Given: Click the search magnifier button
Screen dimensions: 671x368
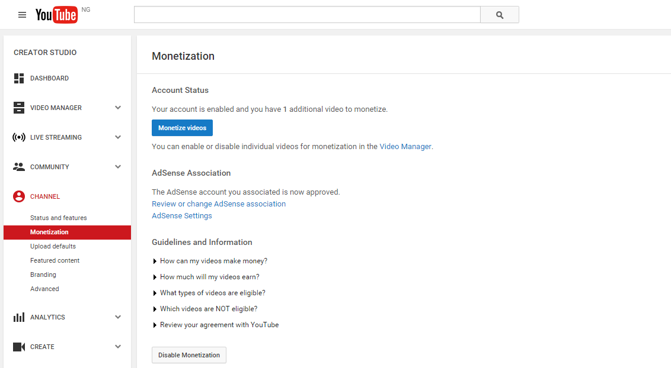Looking at the screenshot, I should (499, 14).
